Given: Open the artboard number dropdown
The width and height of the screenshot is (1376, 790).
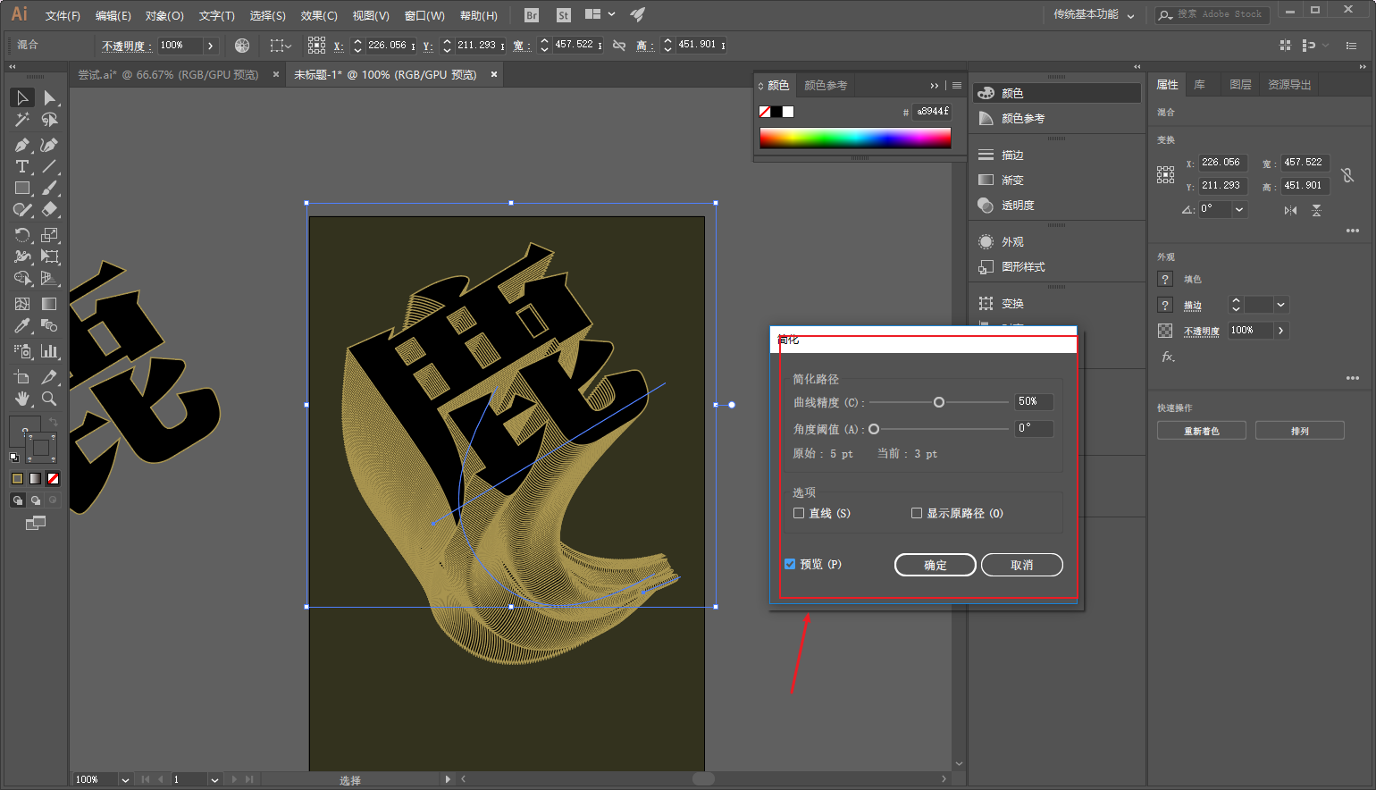Looking at the screenshot, I should click(214, 779).
